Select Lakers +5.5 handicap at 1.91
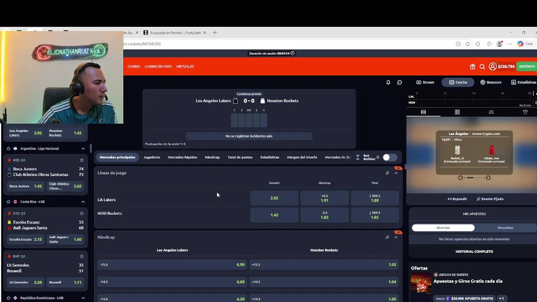Viewport: 537px width, 302px height. [324, 198]
